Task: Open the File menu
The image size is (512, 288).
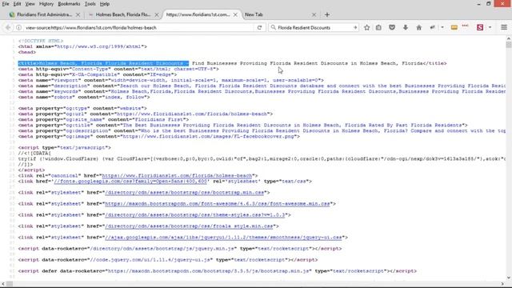Action: tap(6, 4)
